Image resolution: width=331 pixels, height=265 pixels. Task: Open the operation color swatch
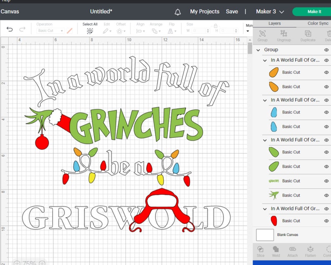coord(70,31)
